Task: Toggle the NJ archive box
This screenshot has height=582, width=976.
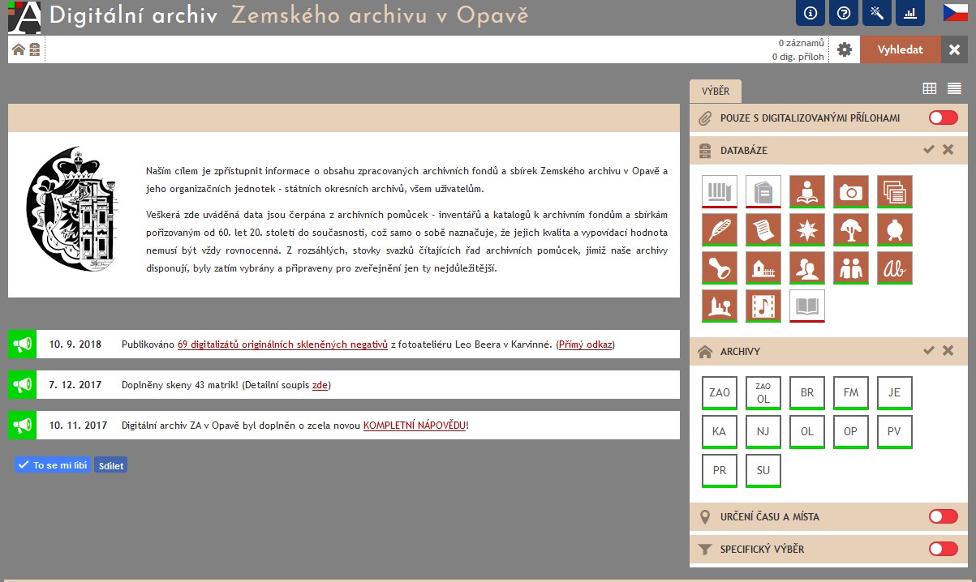Action: (763, 432)
